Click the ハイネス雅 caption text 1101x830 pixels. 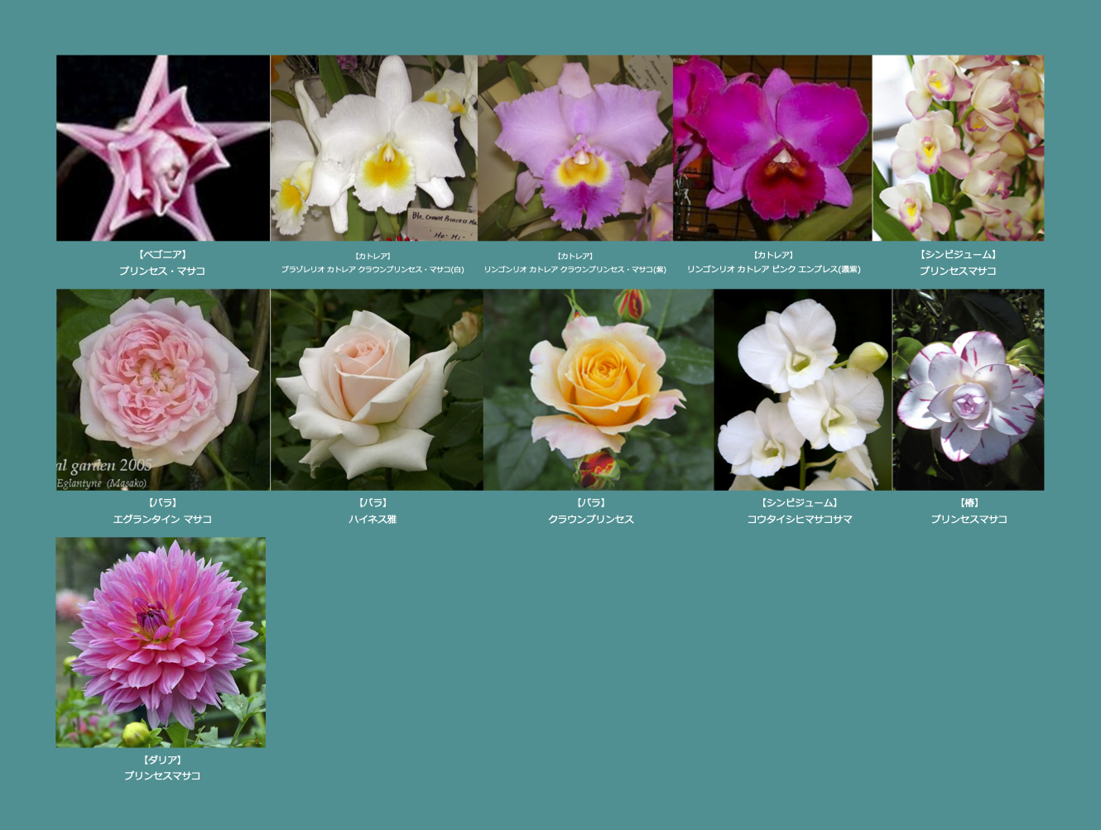(373, 519)
